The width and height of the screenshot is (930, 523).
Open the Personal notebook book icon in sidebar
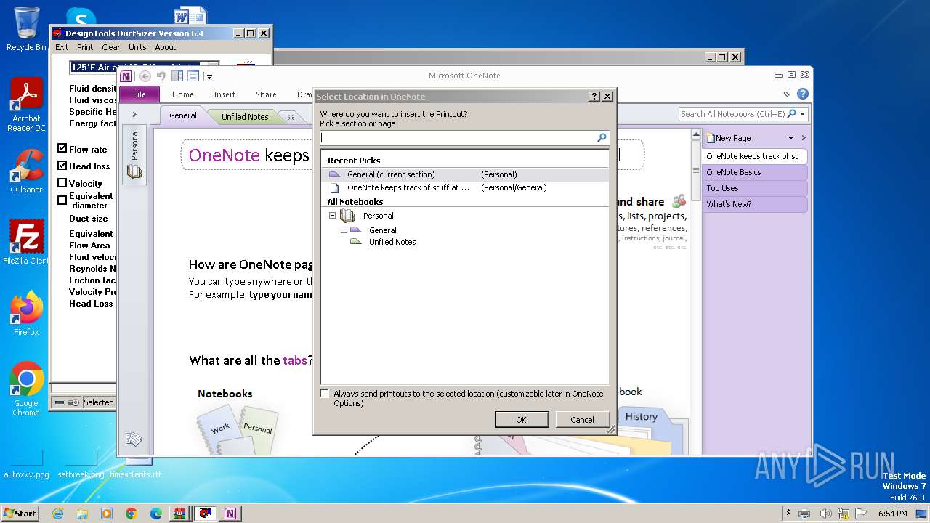coord(134,172)
